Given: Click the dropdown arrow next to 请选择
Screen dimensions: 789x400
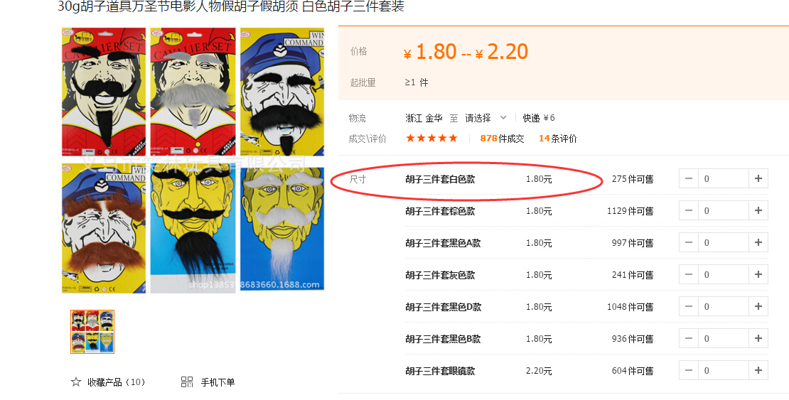Looking at the screenshot, I should pos(503,118).
